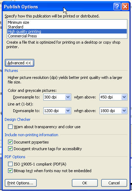Enable Warn about transparency and color use
Image resolution: width=132 pixels, height=191 pixels.
tap(10, 127)
